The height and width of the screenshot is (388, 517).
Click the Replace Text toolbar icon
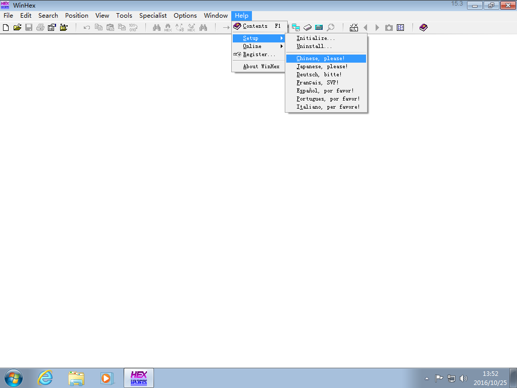point(180,27)
